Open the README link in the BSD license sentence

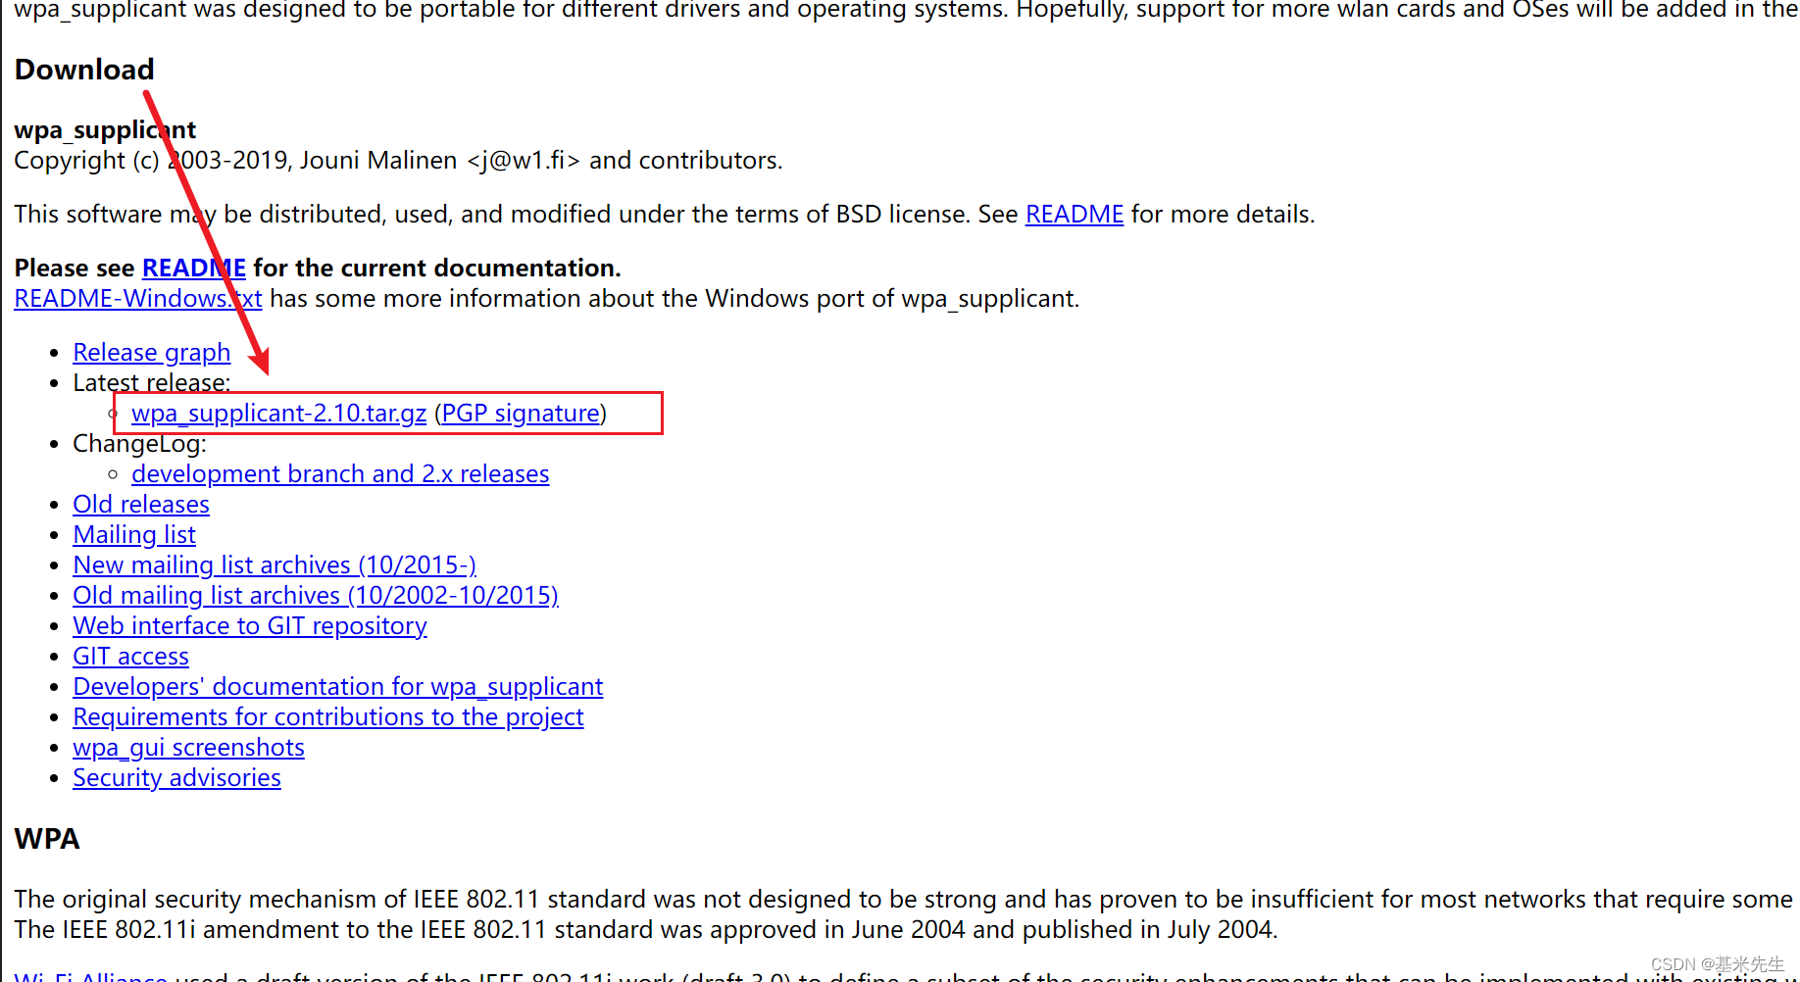pos(1074,214)
